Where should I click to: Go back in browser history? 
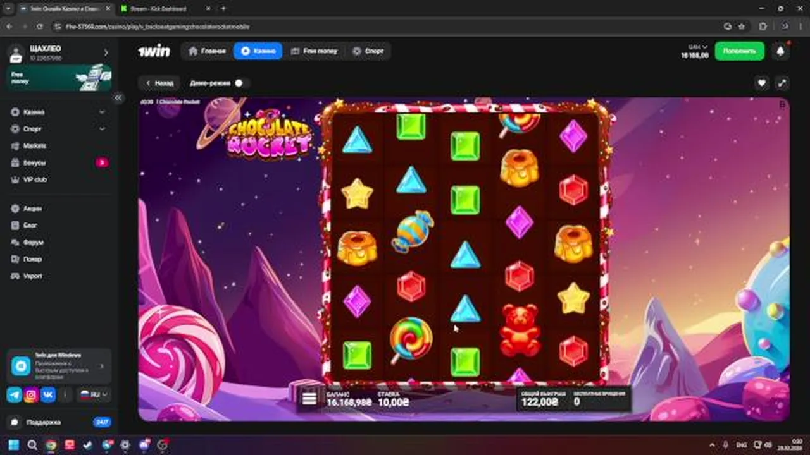tap(9, 27)
